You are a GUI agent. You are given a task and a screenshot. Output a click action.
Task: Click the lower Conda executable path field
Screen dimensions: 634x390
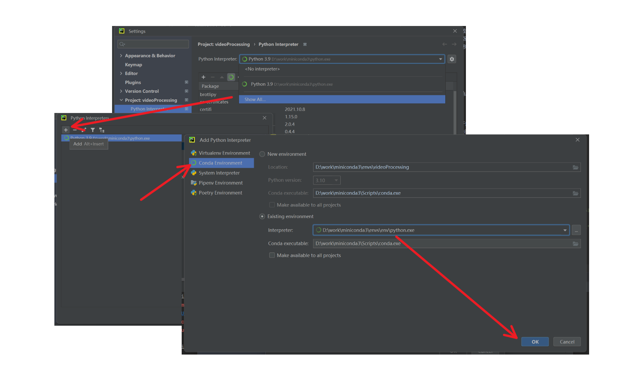point(447,244)
